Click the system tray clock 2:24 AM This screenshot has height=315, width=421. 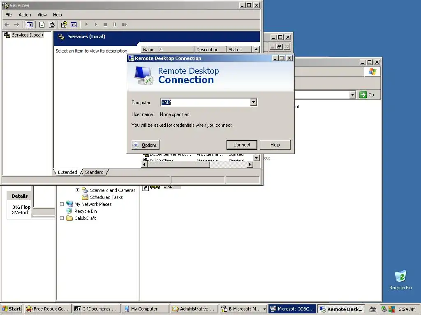click(x=407, y=309)
